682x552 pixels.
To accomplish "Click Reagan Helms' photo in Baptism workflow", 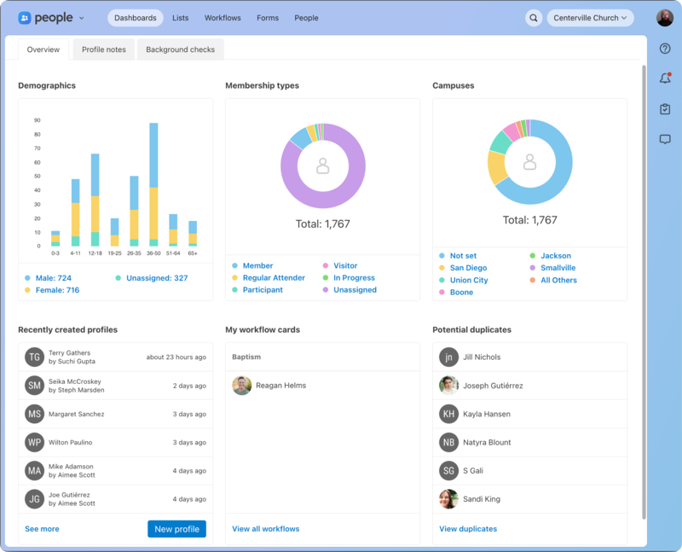I will click(x=241, y=386).
